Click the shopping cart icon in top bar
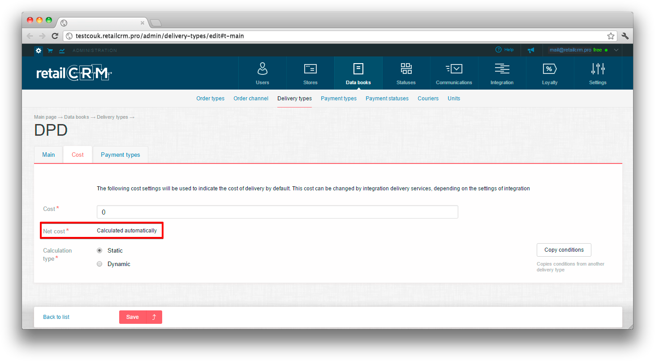The height and width of the screenshot is (361, 655). point(50,51)
